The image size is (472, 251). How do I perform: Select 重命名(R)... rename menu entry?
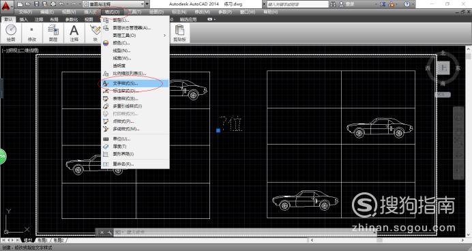136,164
